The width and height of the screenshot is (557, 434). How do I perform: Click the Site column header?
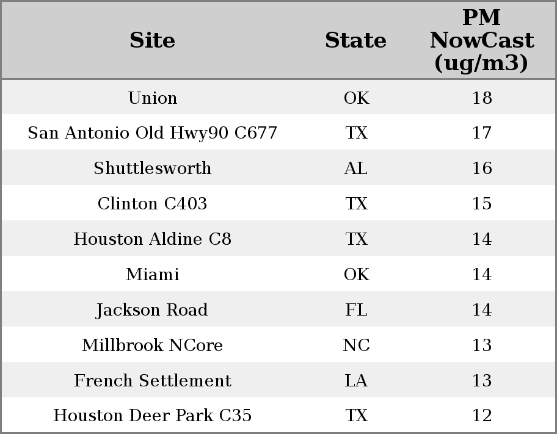152,40
